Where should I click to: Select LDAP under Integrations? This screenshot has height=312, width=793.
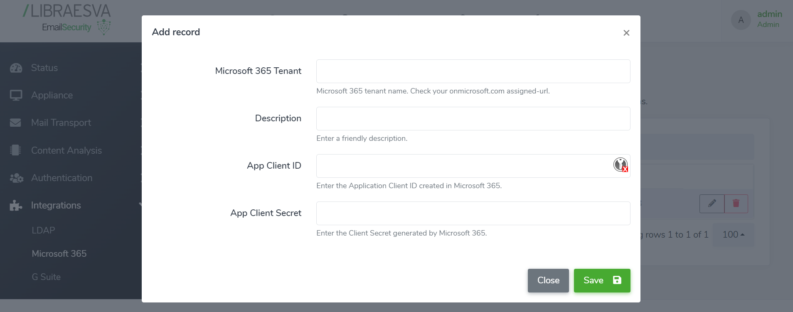43,230
